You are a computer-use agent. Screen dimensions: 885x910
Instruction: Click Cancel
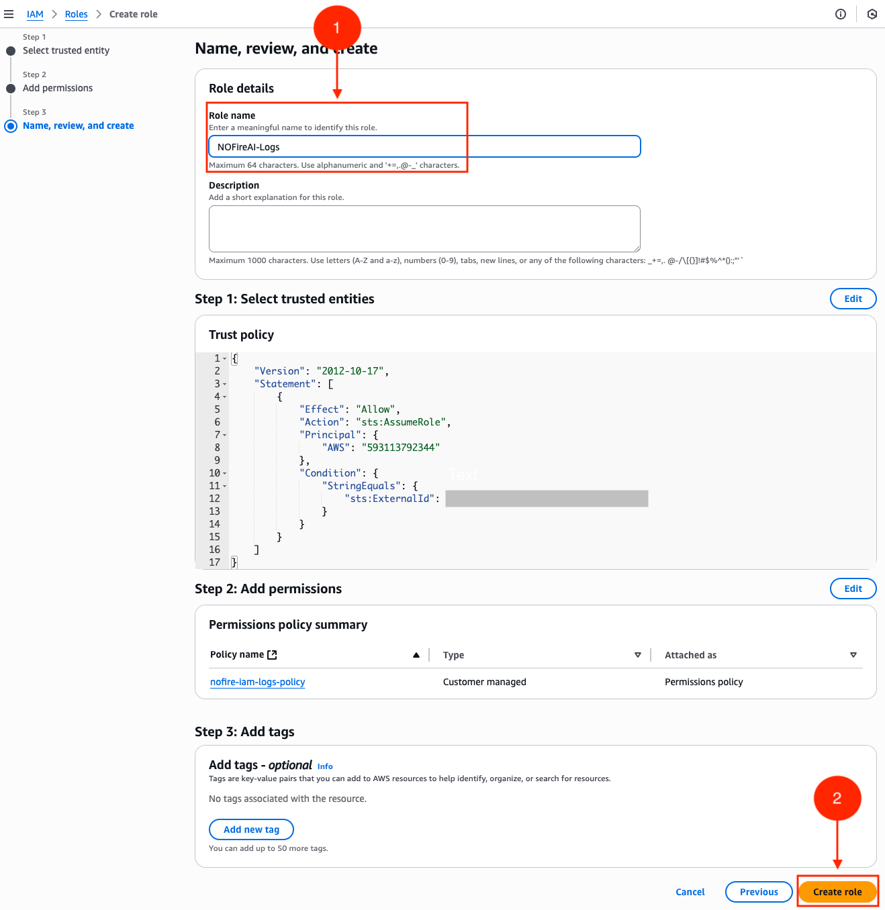690,892
